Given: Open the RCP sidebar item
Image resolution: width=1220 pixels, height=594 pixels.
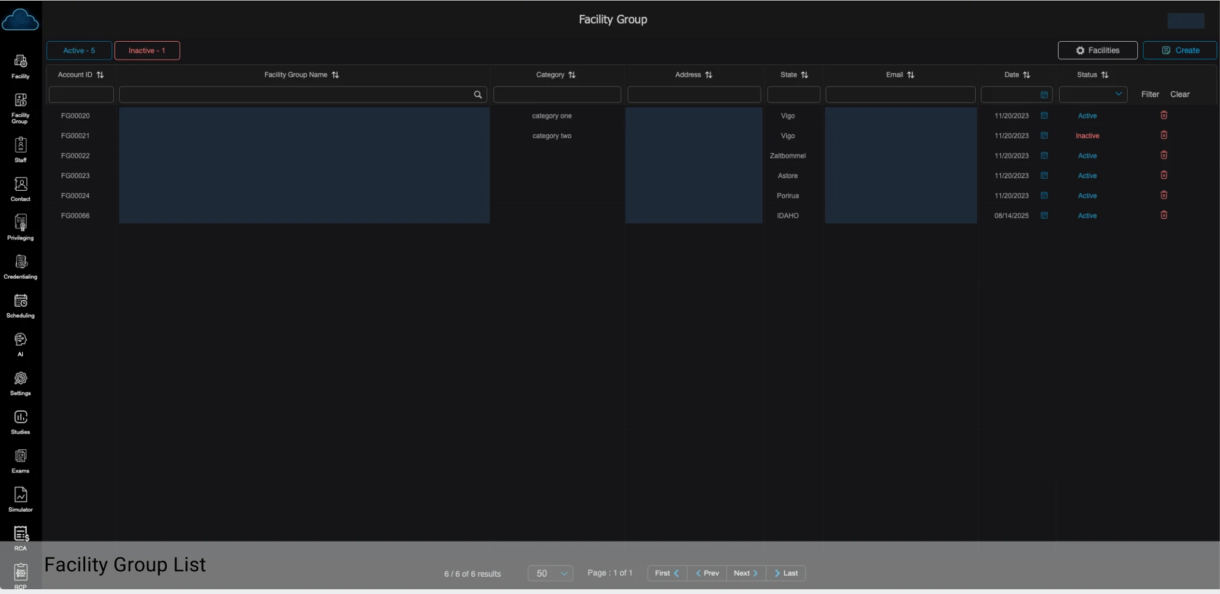Looking at the screenshot, I should coord(20,576).
